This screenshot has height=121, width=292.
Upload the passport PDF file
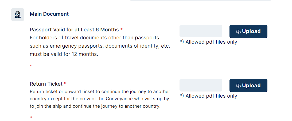click(248, 31)
